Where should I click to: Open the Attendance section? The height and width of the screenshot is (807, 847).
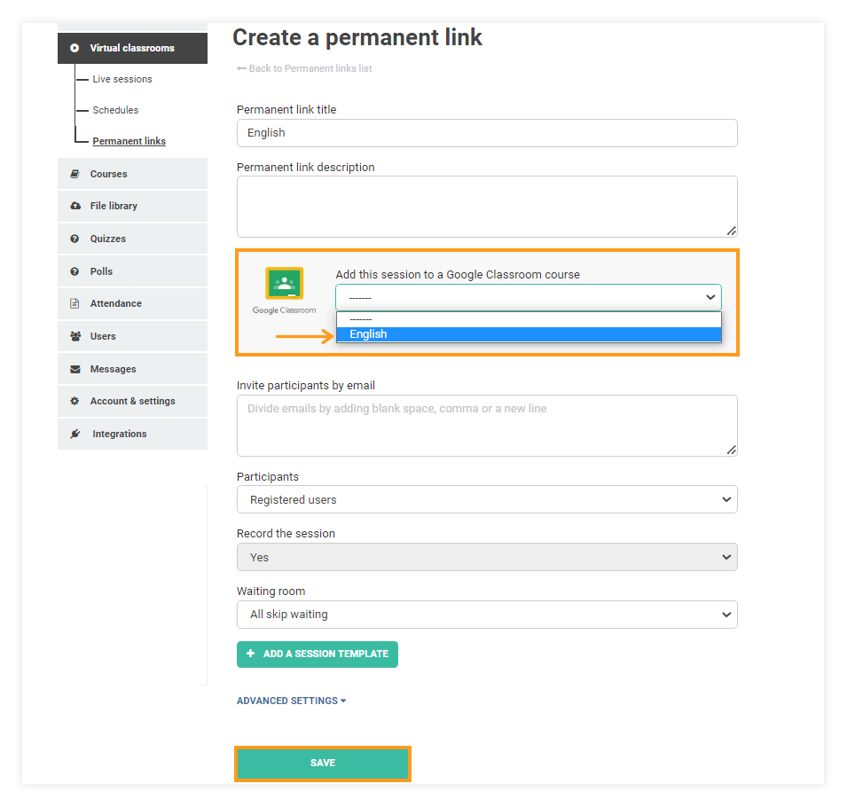[x=132, y=303]
